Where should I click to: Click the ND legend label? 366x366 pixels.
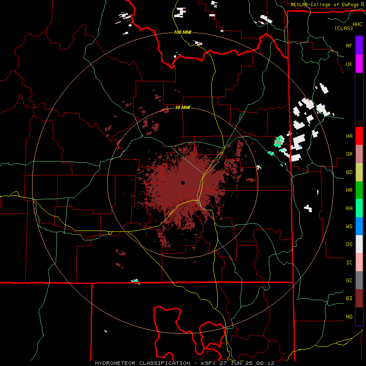coord(349,317)
